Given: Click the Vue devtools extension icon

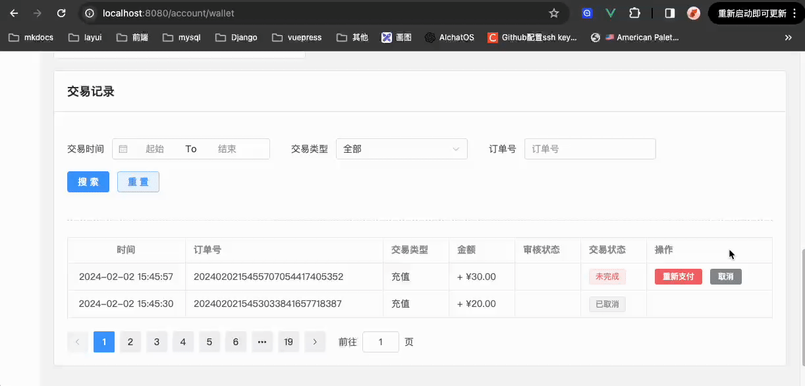Looking at the screenshot, I should [611, 13].
